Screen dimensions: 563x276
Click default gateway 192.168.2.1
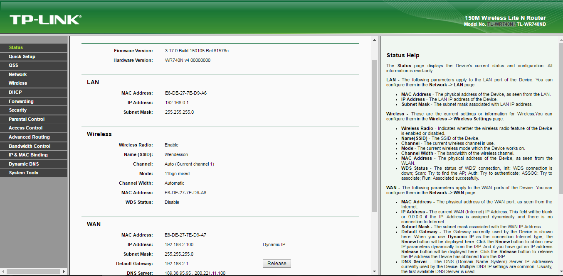tap(176, 264)
